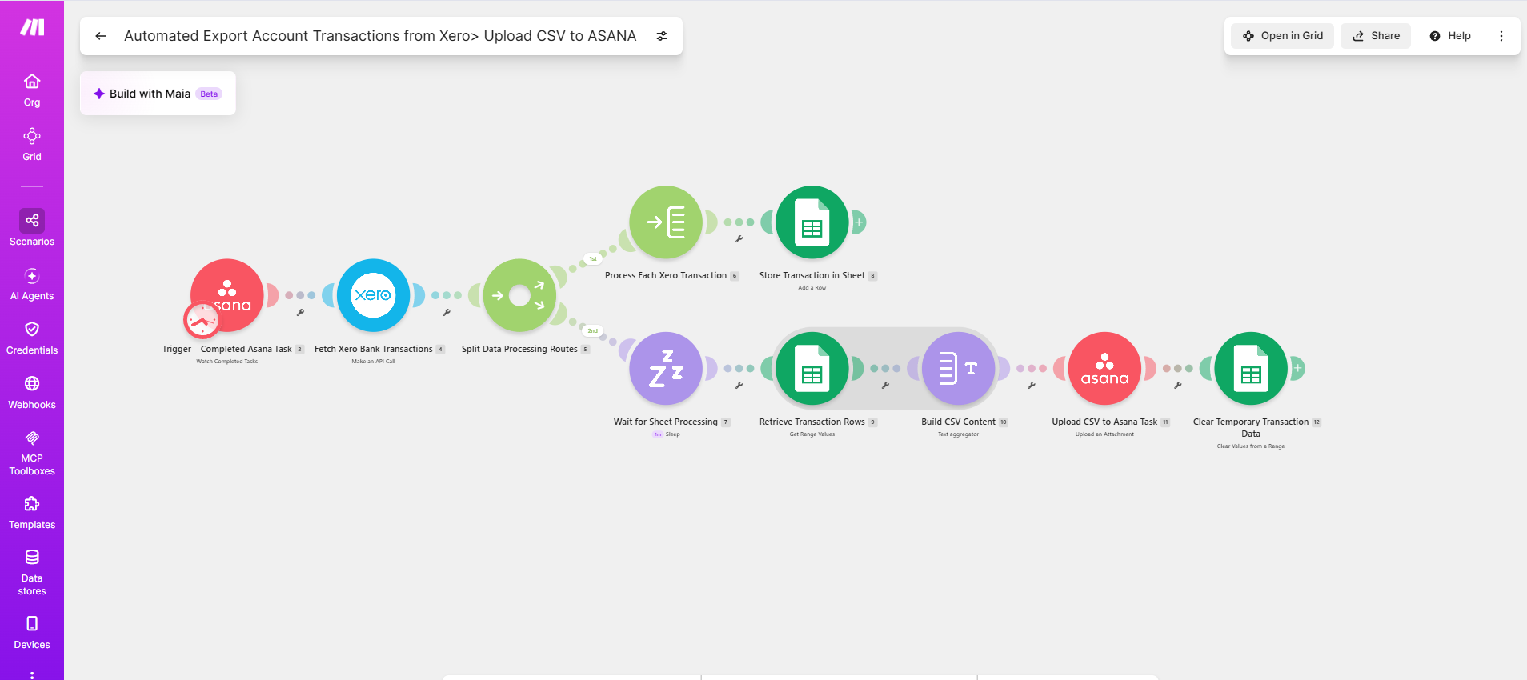Add module after Clear Temporary Transaction Data

1297,368
